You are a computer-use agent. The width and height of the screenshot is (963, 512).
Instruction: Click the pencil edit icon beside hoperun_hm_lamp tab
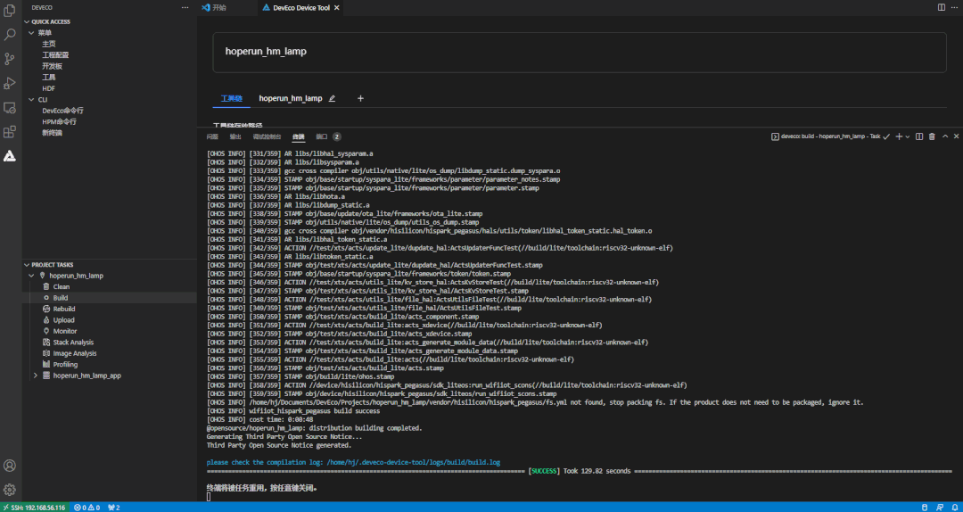pos(333,98)
